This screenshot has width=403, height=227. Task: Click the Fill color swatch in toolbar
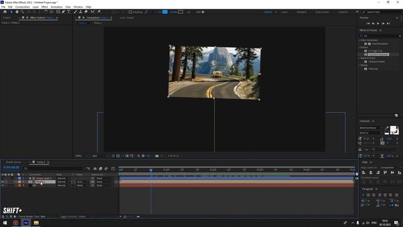(x=165, y=12)
